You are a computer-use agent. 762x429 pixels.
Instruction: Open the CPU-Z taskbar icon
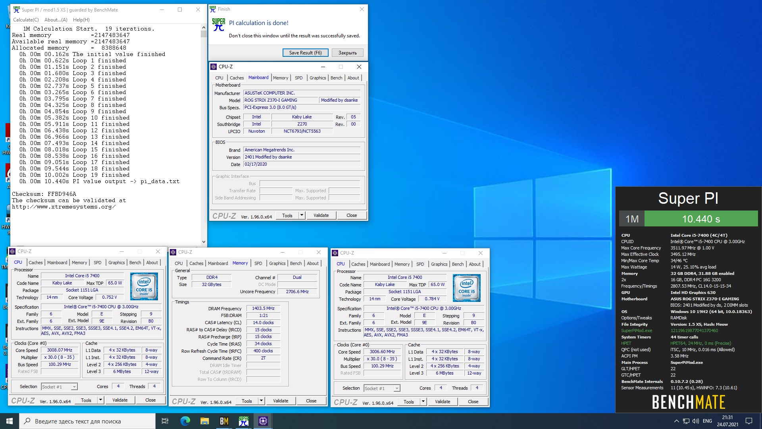click(x=263, y=421)
